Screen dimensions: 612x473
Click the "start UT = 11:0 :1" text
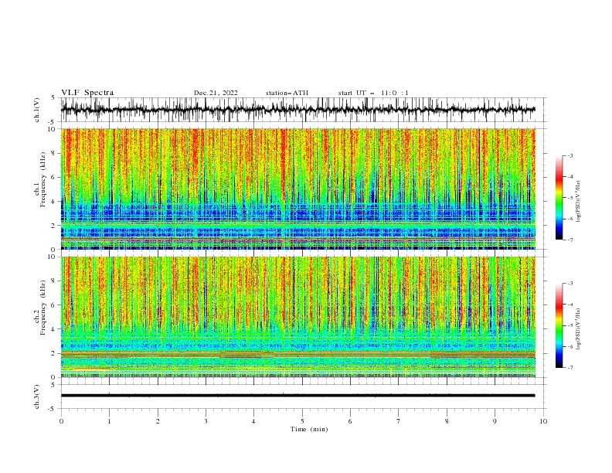[373, 93]
